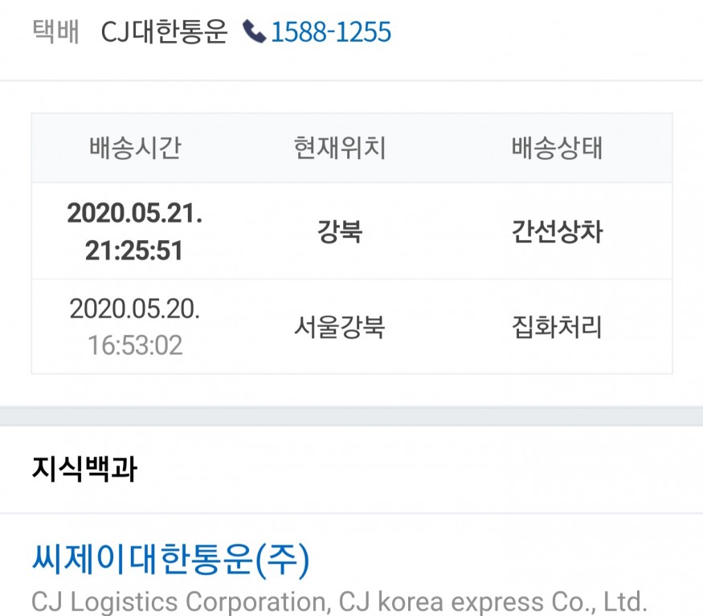This screenshot has height=616, width=703.
Task: Click the CJ Logistics Corporation subtitle text
Action: pos(181,601)
